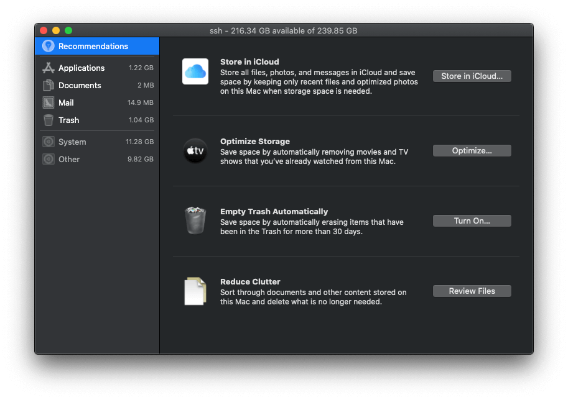Click the Mail envelope icon in sidebar
The width and height of the screenshot is (568, 400).
click(x=48, y=102)
